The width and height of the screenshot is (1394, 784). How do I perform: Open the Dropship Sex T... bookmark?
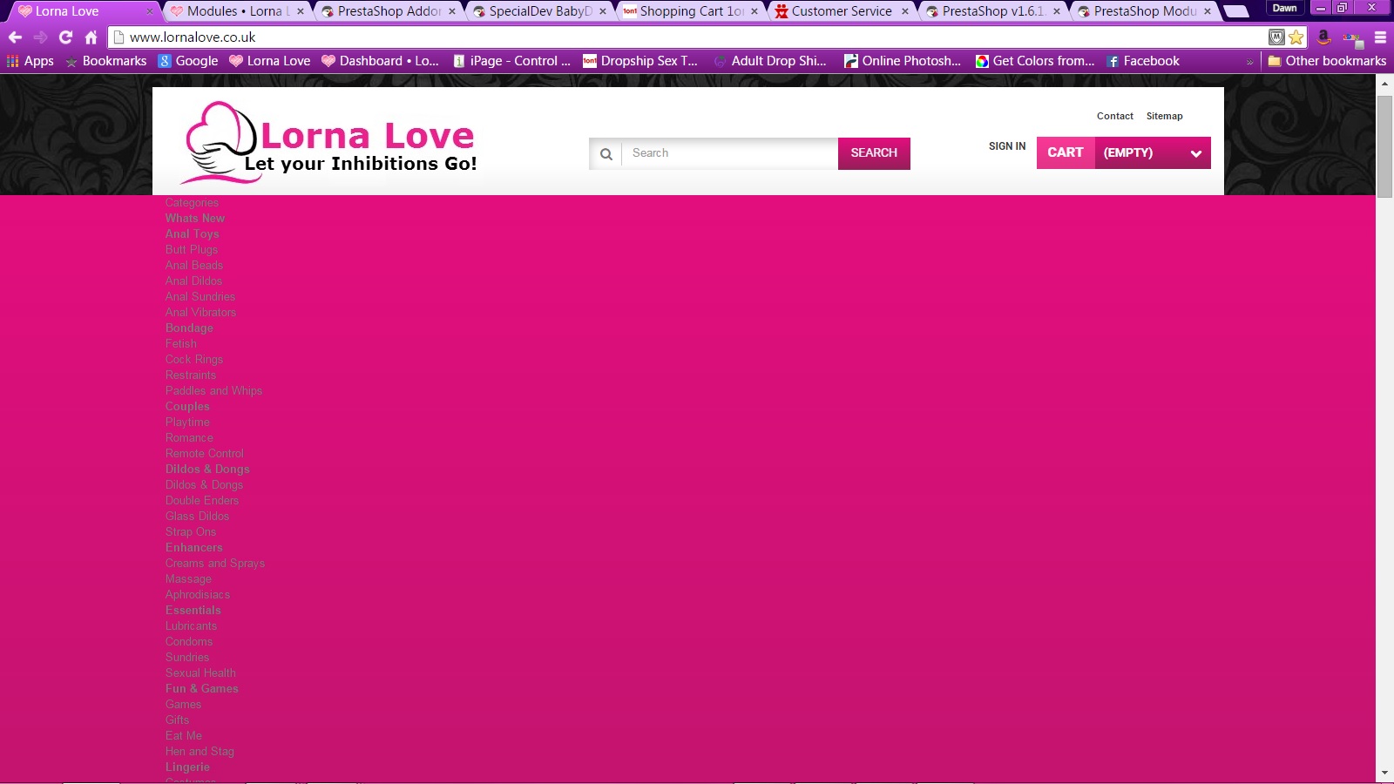pos(640,61)
